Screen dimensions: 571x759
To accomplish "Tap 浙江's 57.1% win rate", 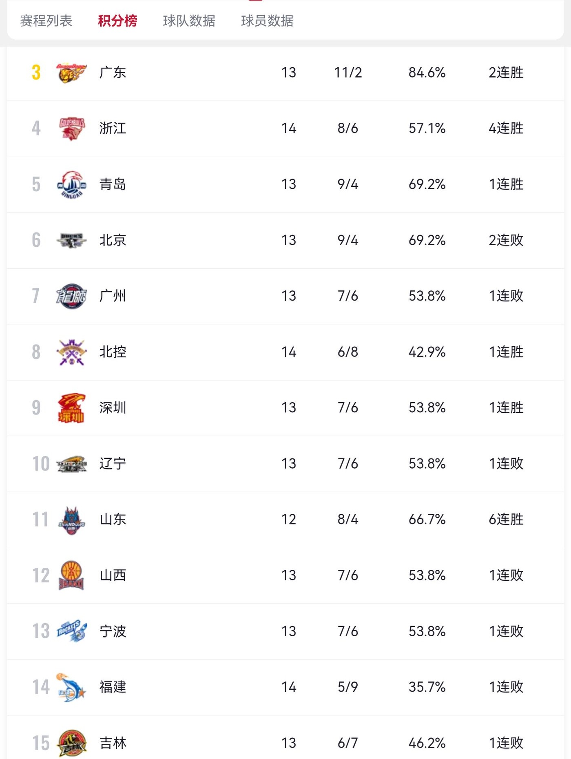I will (x=427, y=128).
